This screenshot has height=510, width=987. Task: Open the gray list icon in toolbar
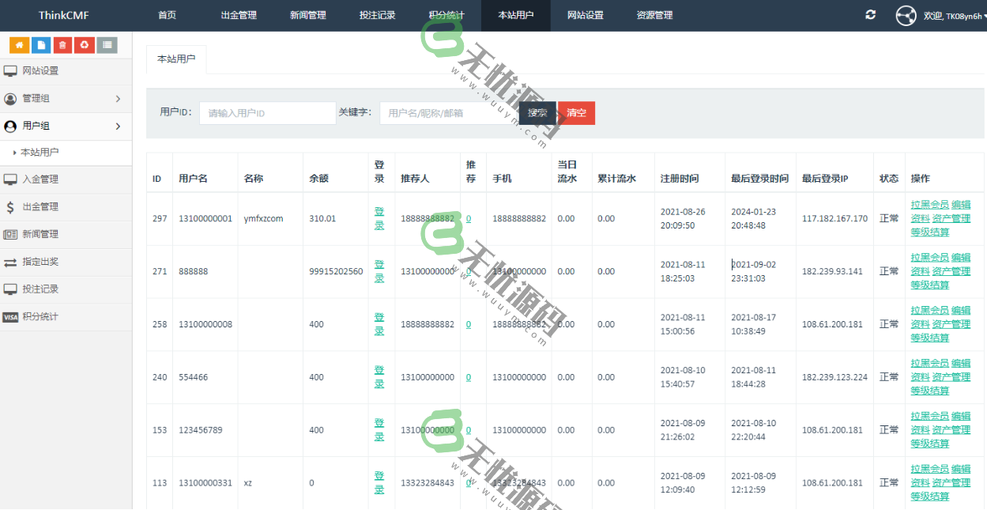(x=106, y=45)
